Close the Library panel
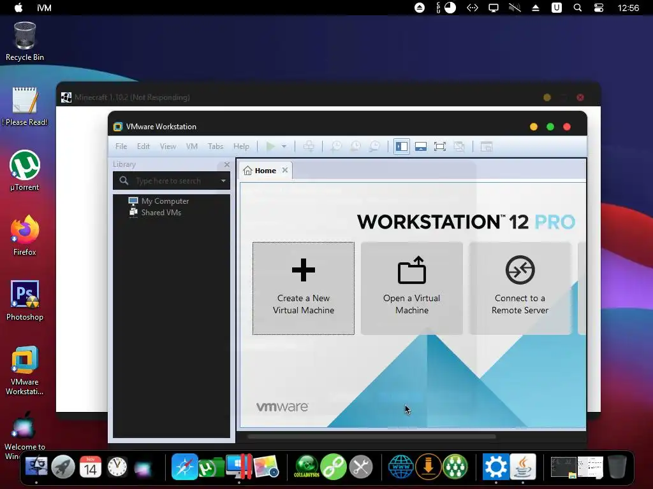Image resolution: width=653 pixels, height=489 pixels. click(x=226, y=165)
